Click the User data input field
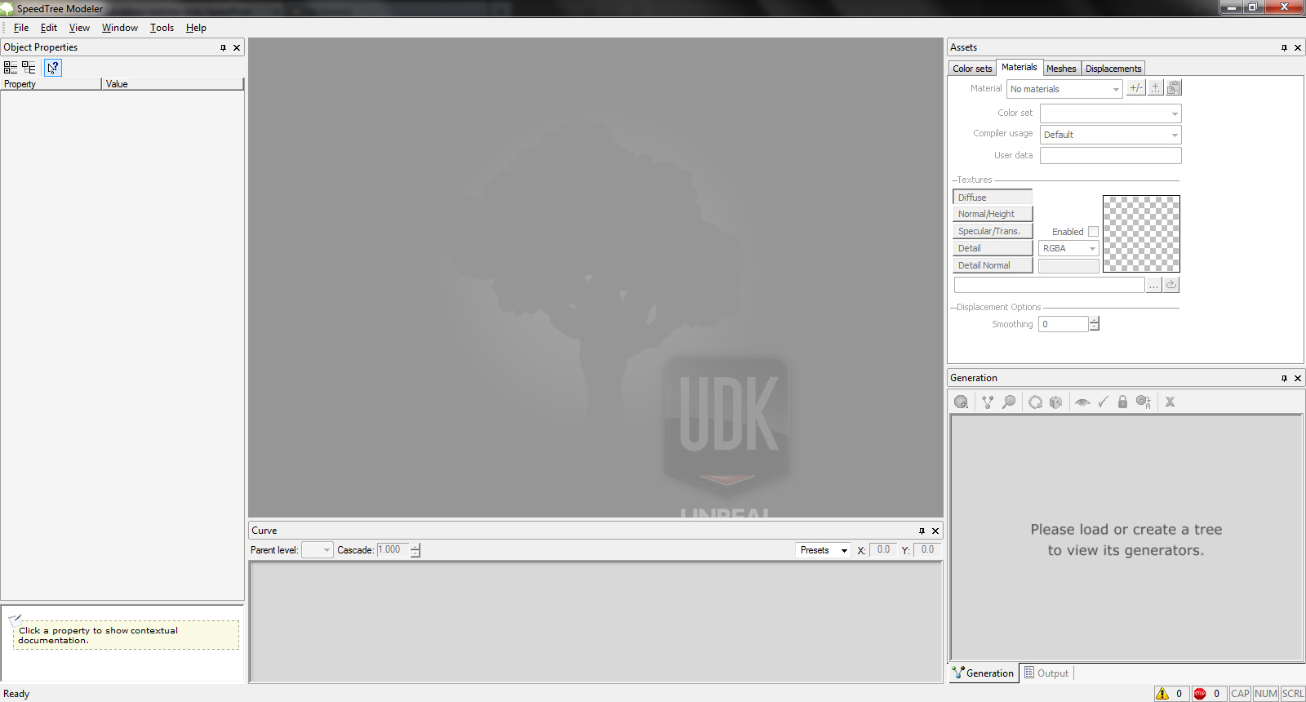The image size is (1306, 702). click(1110, 155)
